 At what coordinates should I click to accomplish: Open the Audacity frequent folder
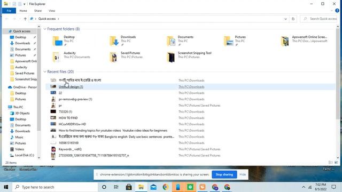point(71,57)
